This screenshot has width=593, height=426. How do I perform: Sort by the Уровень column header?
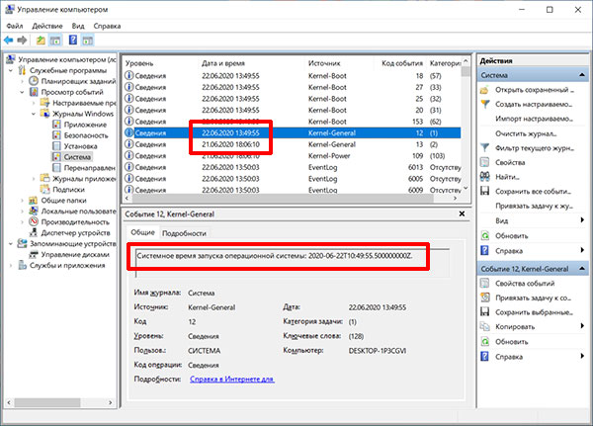click(x=139, y=63)
